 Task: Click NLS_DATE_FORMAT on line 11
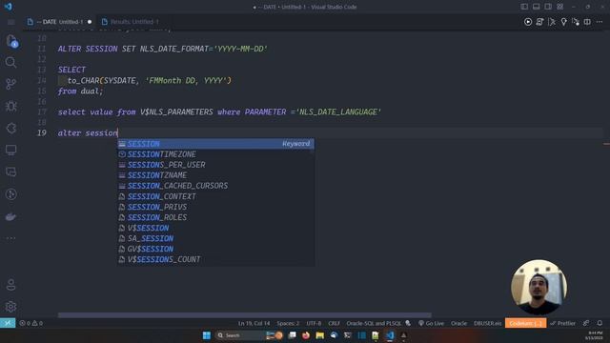[x=174, y=49]
